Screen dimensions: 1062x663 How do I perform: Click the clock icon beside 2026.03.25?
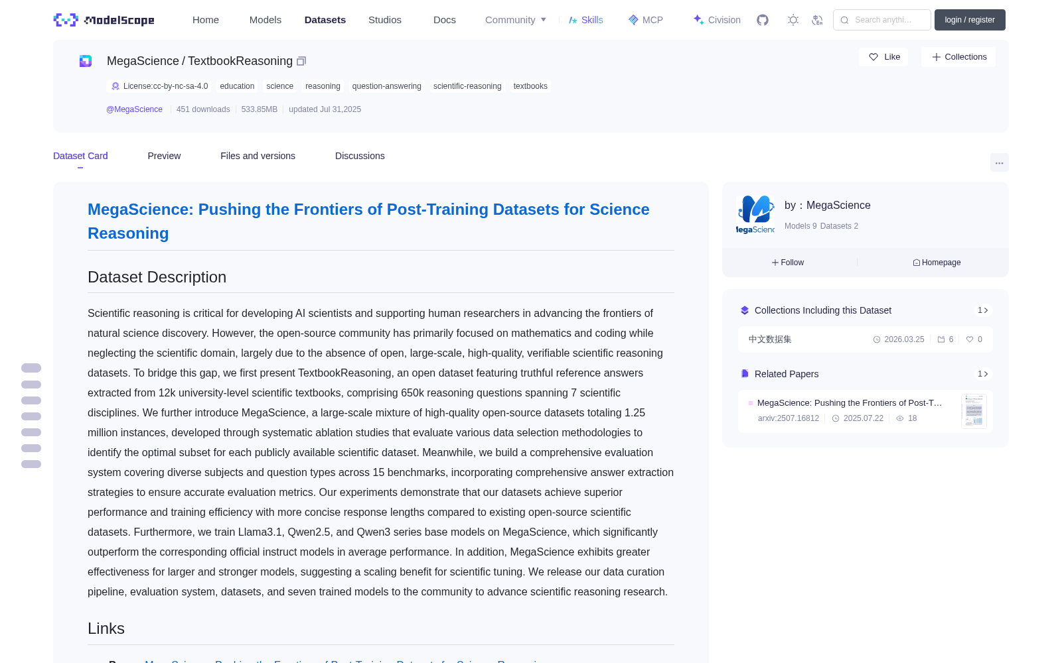[x=877, y=339]
